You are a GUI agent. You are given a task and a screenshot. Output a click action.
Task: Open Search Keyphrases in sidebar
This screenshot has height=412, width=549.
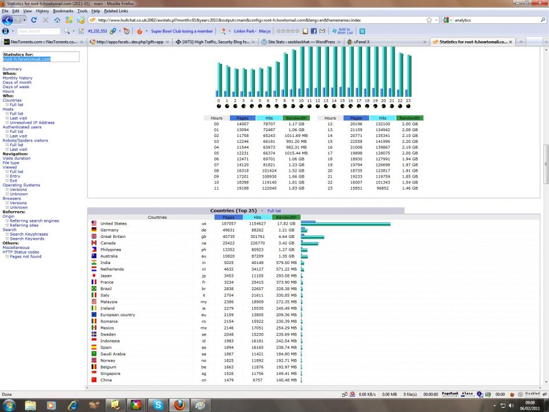tap(29, 234)
